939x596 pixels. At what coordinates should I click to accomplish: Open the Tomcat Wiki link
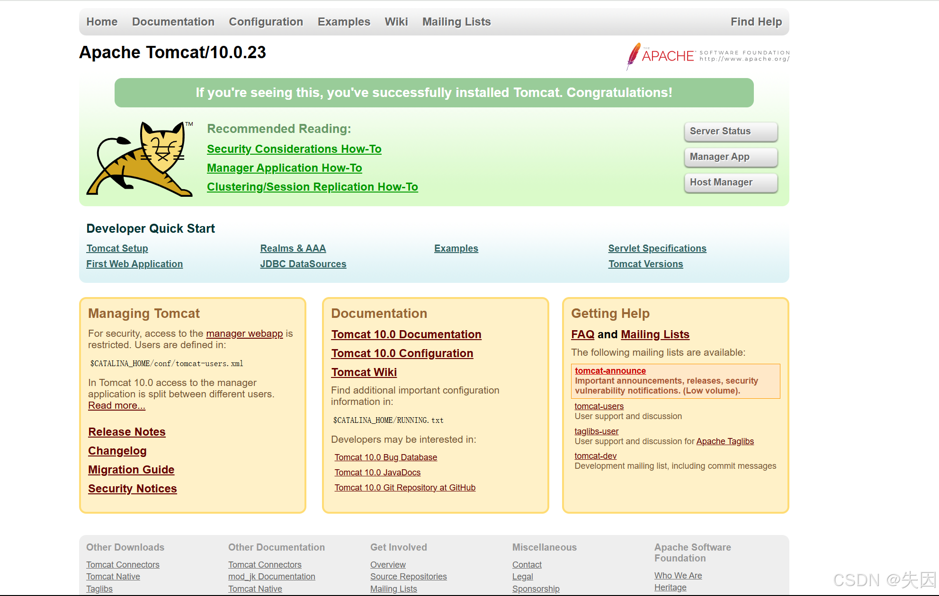(x=364, y=372)
